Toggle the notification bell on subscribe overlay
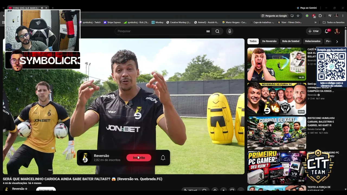The height and width of the screenshot is (195, 347). [163, 158]
